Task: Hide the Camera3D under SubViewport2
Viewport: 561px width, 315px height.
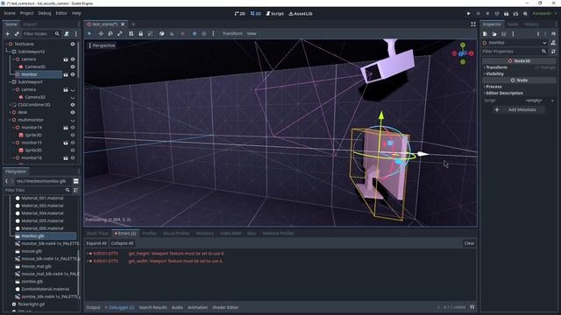Action: tap(73, 66)
